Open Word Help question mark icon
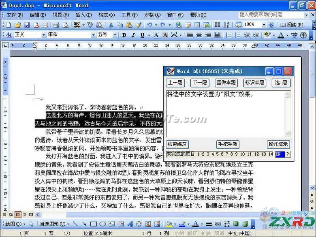 click(271, 25)
